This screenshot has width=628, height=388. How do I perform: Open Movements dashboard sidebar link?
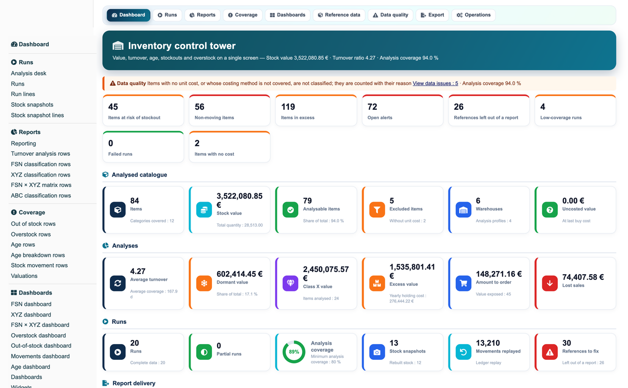click(40, 357)
